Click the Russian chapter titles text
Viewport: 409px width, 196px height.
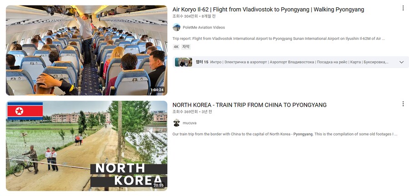click(x=299, y=62)
